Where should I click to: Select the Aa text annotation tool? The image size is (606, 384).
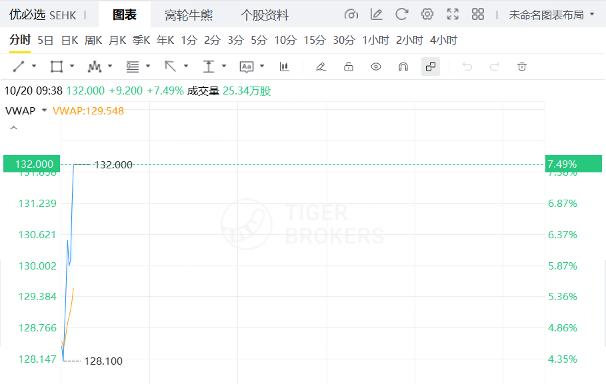247,67
